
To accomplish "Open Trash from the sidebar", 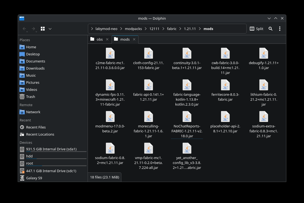I will (x=30, y=97).
